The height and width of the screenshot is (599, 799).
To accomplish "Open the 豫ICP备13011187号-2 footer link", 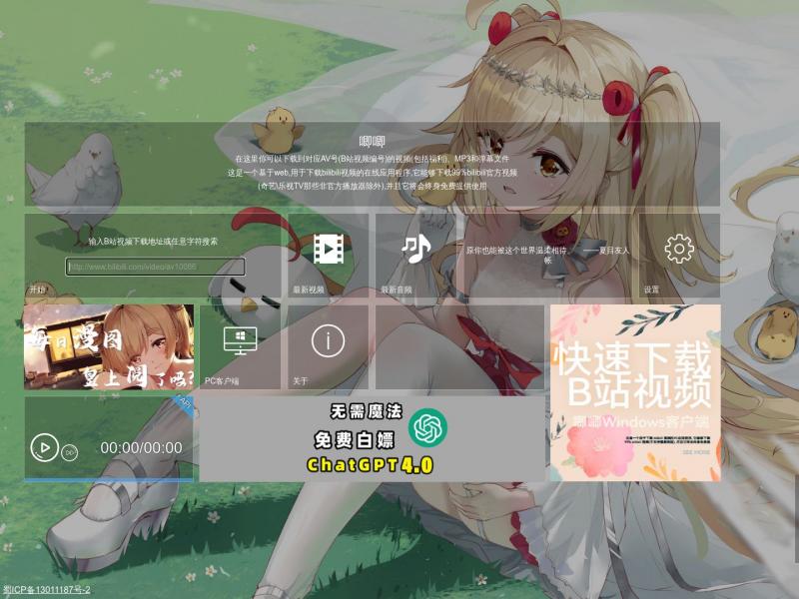I will (46, 589).
